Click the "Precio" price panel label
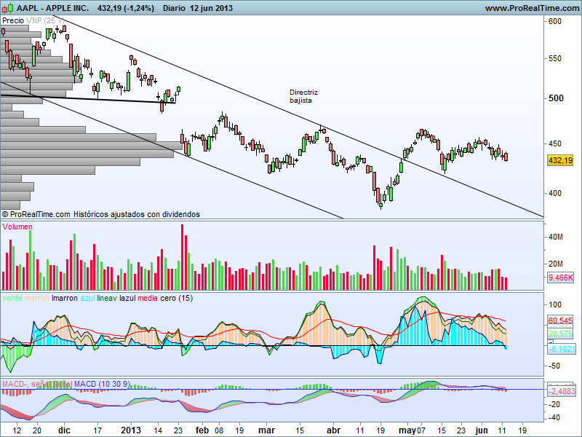 pyautogui.click(x=13, y=20)
